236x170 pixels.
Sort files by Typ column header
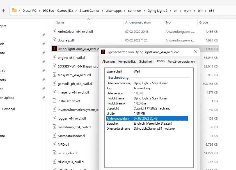(x=181, y=22)
